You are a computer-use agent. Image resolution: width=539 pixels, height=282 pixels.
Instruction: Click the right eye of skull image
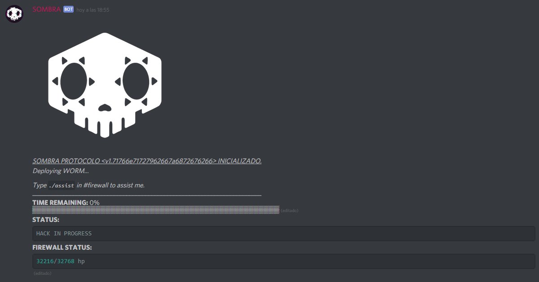pos(136,81)
